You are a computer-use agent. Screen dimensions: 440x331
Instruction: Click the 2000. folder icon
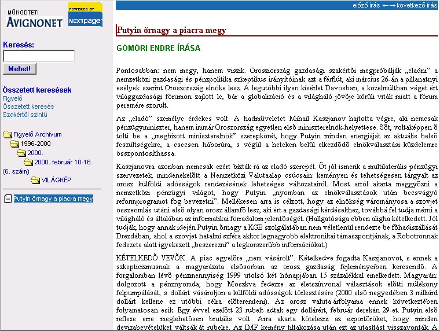pyautogui.click(x=21, y=153)
